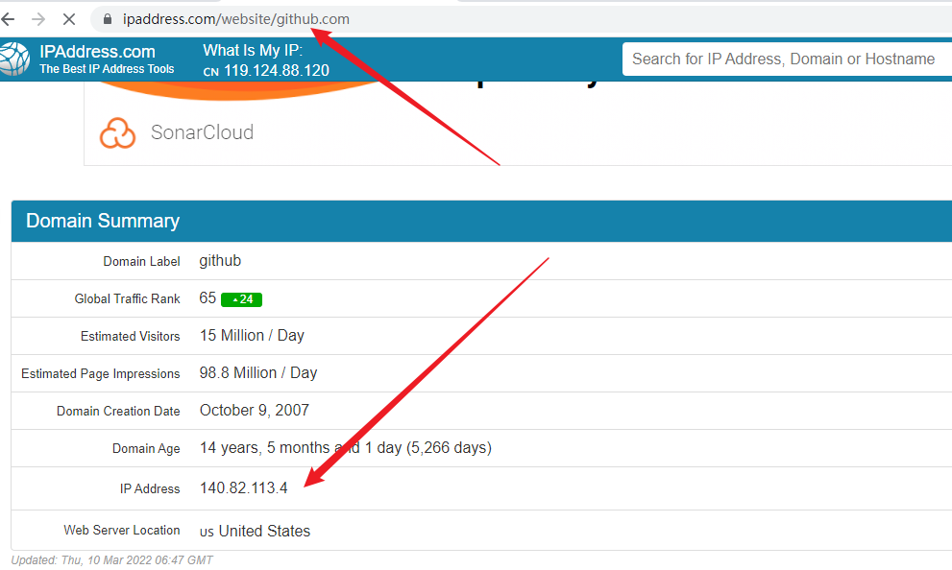Click the Web Server Location label
This screenshot has height=570, width=952.
(x=122, y=530)
